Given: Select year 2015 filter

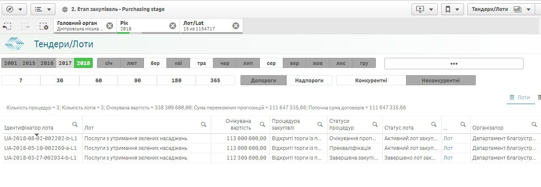Looking at the screenshot, I should (29, 63).
